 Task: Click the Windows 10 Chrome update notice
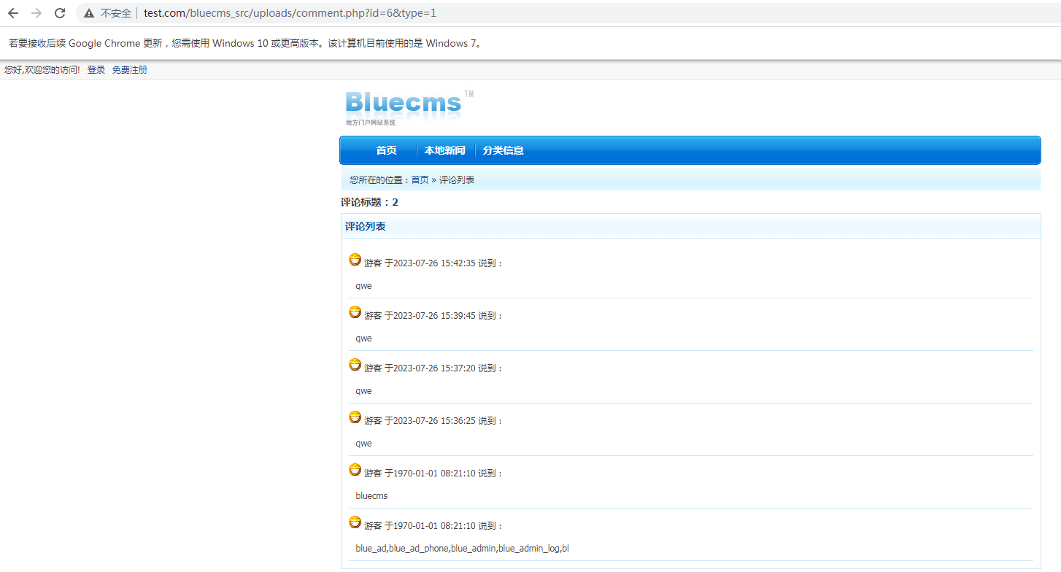[245, 43]
